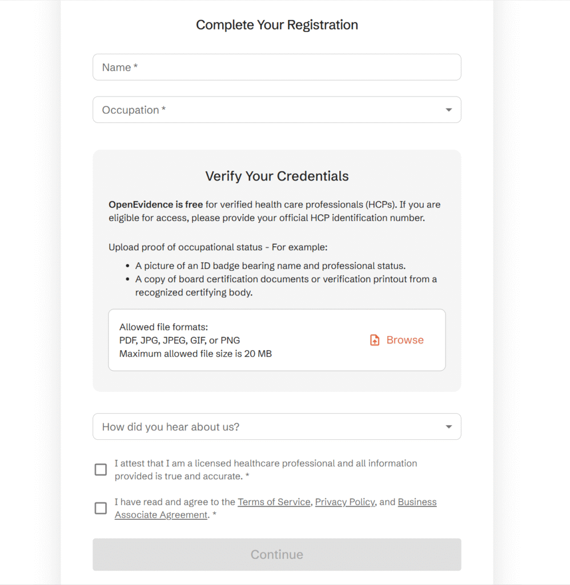Click the 'I attest that I am' label text
570x585 pixels.
pyautogui.click(x=266, y=463)
